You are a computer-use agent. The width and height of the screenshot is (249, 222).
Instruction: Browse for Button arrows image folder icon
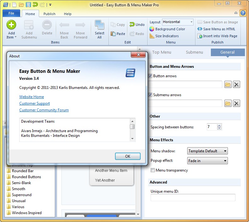[228, 85]
